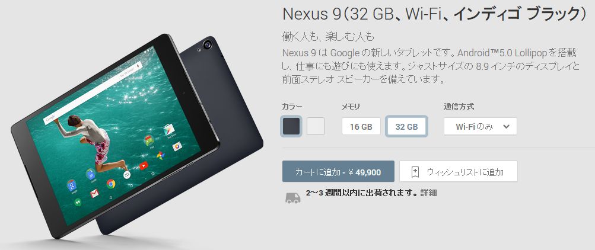Click the app drawer circle icon on tablet
Viewport: 595px width, 250px height.
coord(127,175)
